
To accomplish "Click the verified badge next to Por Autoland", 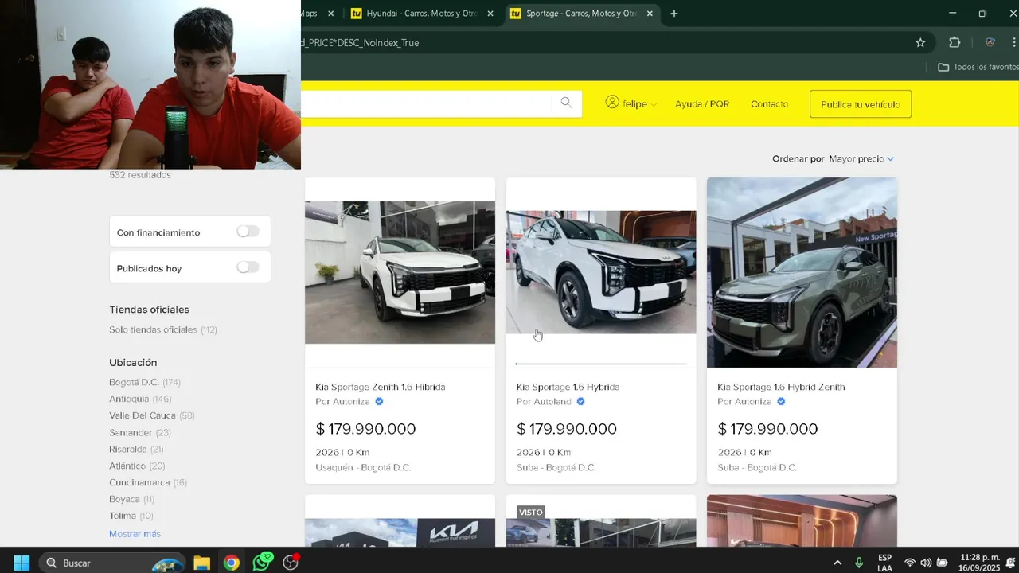I will coord(580,402).
